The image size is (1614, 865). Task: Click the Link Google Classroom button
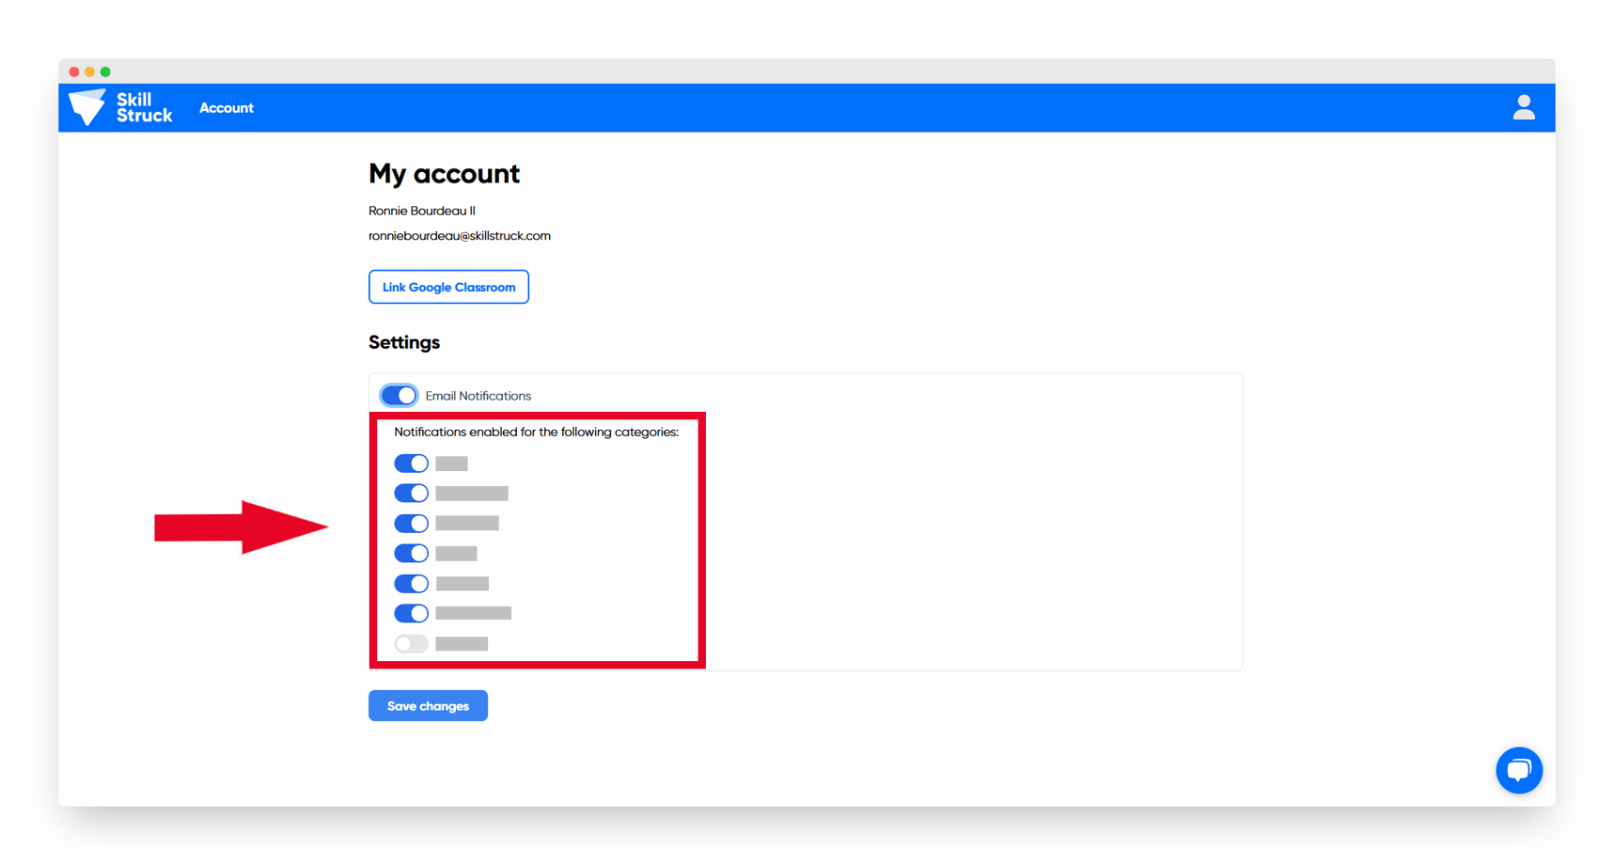pos(448,287)
